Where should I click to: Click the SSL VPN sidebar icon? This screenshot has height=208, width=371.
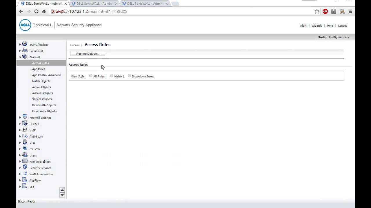pos(25,148)
